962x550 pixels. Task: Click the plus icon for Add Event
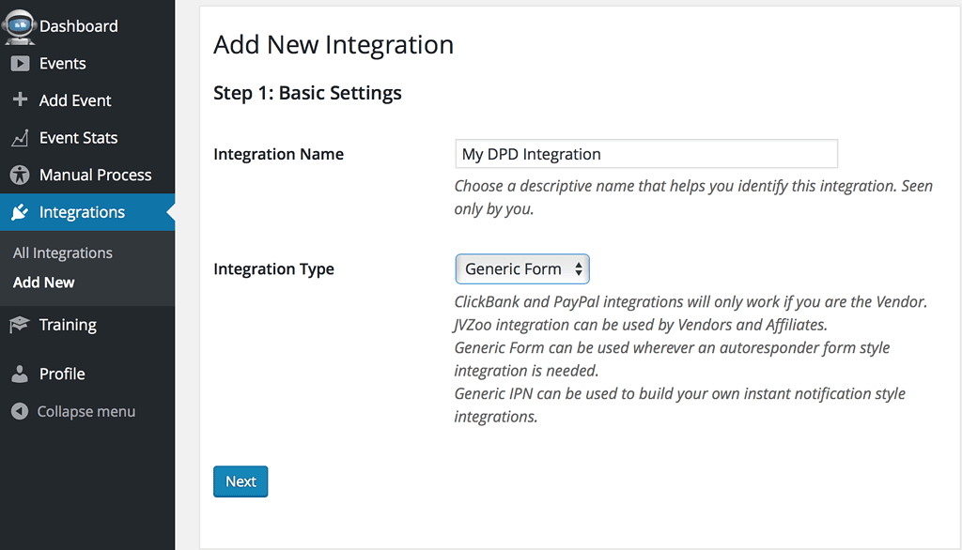(x=19, y=99)
